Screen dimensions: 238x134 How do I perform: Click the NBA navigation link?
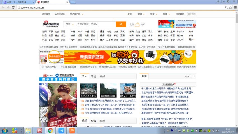pyautogui.click(x=80, y=31)
